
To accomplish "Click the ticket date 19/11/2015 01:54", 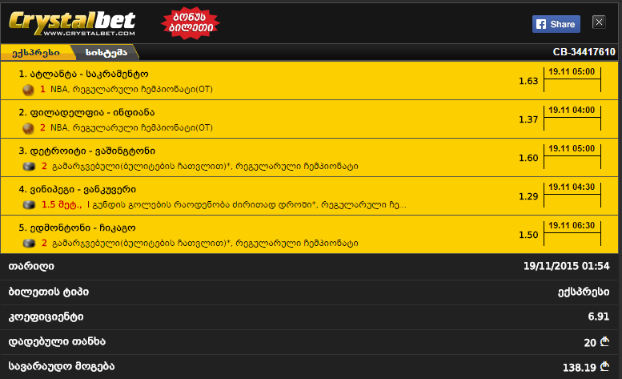I will pyautogui.click(x=567, y=266).
